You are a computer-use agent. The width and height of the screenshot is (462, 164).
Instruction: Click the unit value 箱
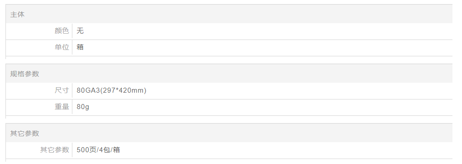tap(80, 47)
